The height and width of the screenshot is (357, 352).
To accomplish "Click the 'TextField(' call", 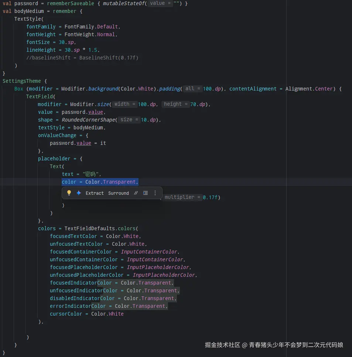I will pos(41,96).
